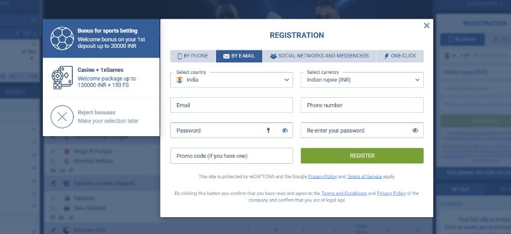Focus the Email input field
Screen dimensions: 511x234
click(x=231, y=105)
